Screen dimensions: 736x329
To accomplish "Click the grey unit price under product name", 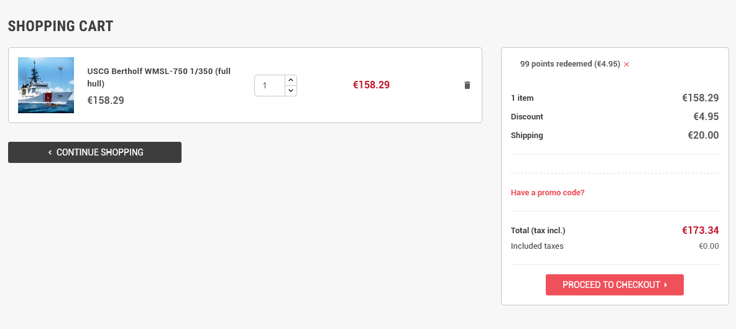I will (x=106, y=100).
